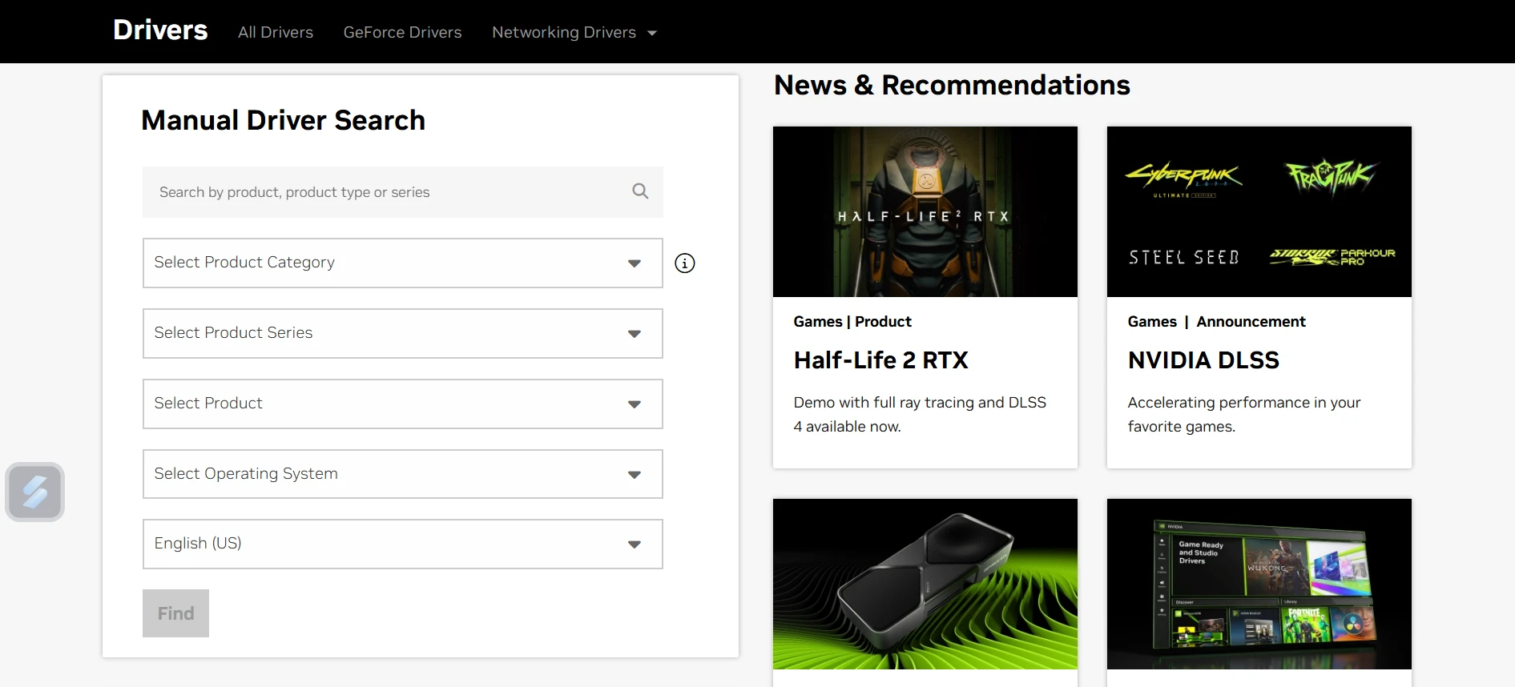Image resolution: width=1515 pixels, height=687 pixels.
Task: Open the Game Ready and Studio Drivers thumbnail
Action: pos(1259,584)
